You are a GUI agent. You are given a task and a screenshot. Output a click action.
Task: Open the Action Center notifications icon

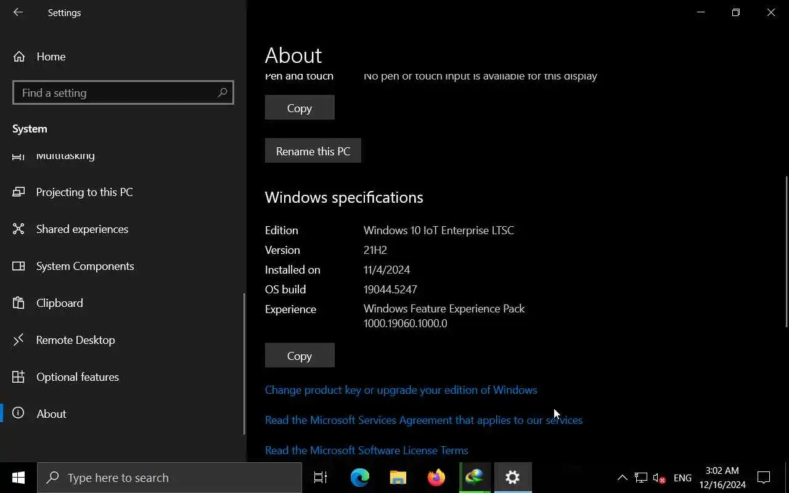pyautogui.click(x=764, y=478)
